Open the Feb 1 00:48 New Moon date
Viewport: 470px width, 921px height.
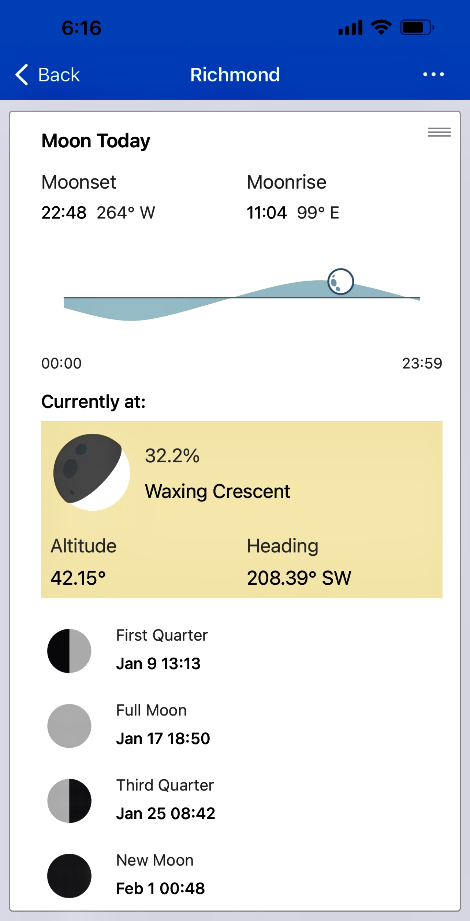point(160,888)
